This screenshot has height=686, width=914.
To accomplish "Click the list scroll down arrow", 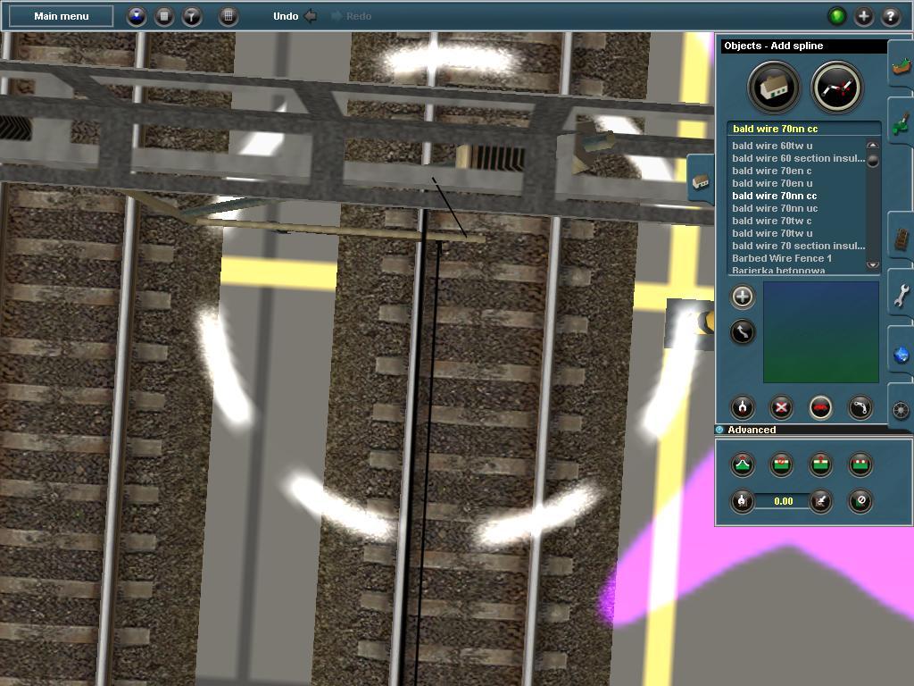I will (x=873, y=264).
